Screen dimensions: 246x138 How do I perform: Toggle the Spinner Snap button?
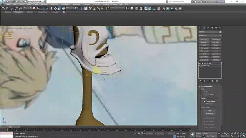[103, 8]
